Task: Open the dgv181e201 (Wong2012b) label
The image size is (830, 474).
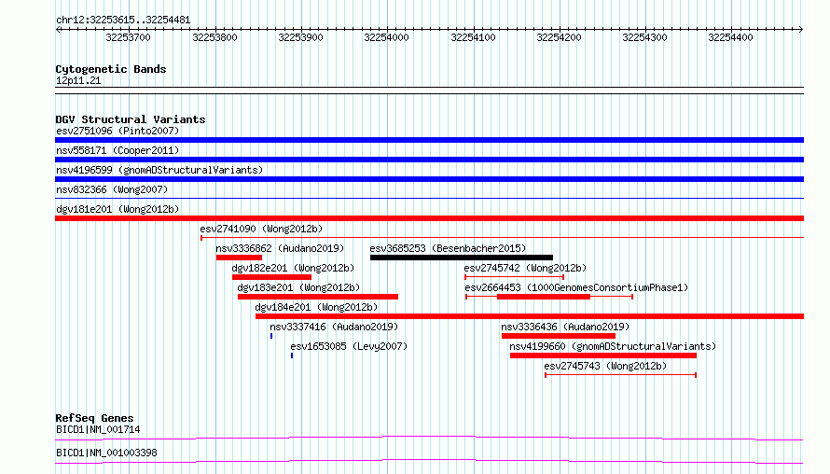Action: [x=118, y=209]
